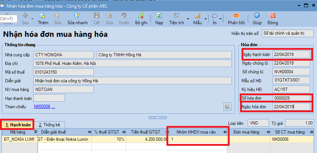Viewport: 317px width, 153px height.
Task: Click the Sửa nhanh quick edit icon
Action: [77, 18]
